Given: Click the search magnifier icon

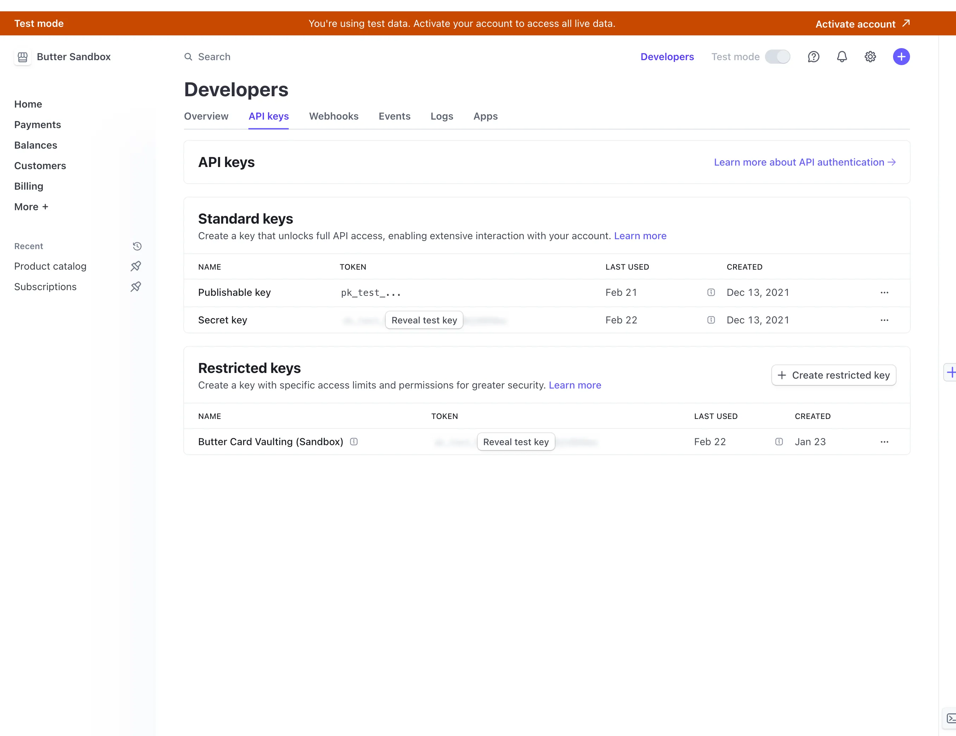Looking at the screenshot, I should click(188, 57).
